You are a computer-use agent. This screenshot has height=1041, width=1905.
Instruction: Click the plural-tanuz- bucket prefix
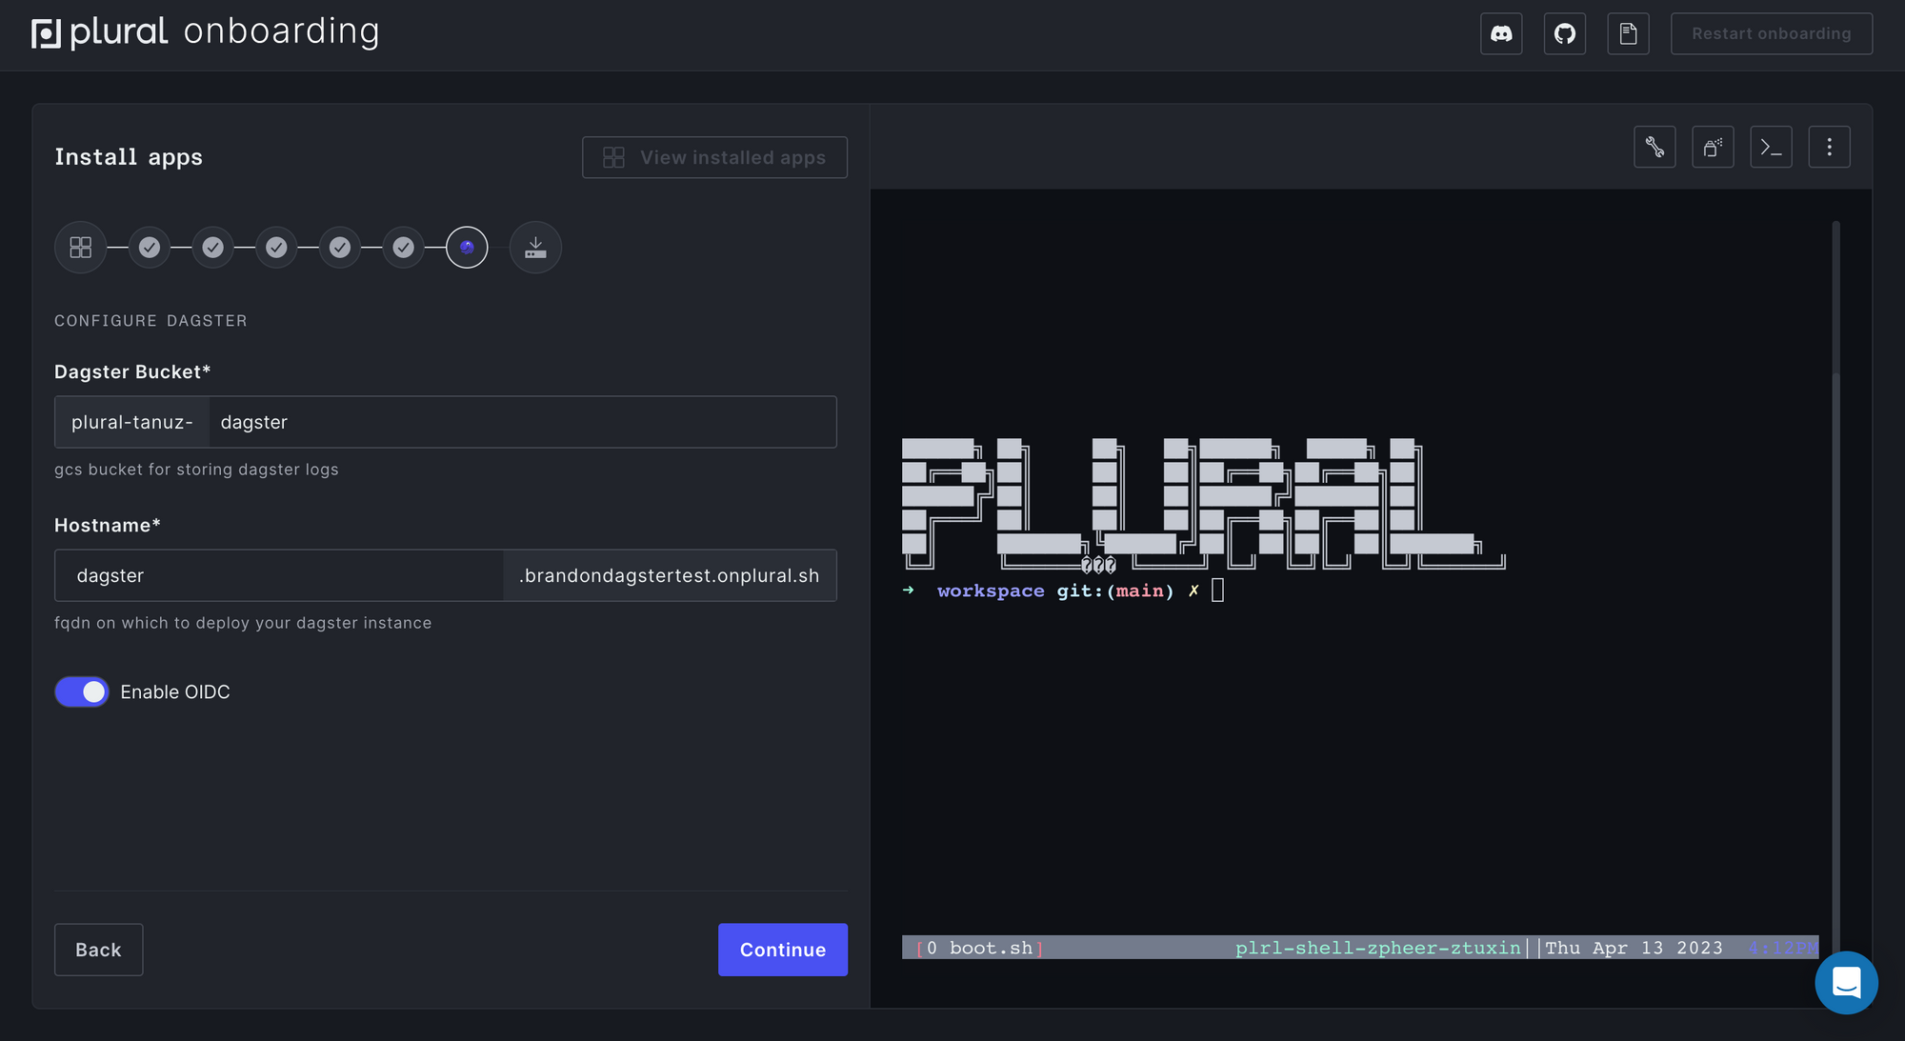click(132, 422)
